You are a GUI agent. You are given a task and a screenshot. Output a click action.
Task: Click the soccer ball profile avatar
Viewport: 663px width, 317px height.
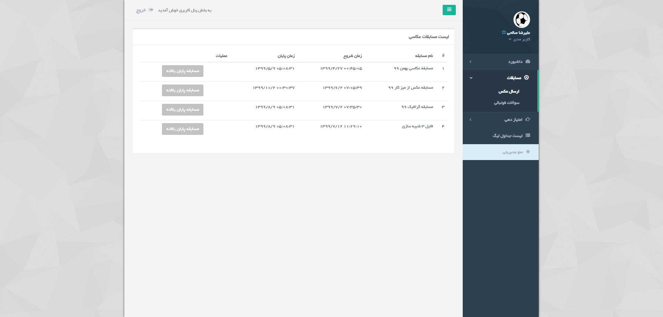tap(521, 20)
